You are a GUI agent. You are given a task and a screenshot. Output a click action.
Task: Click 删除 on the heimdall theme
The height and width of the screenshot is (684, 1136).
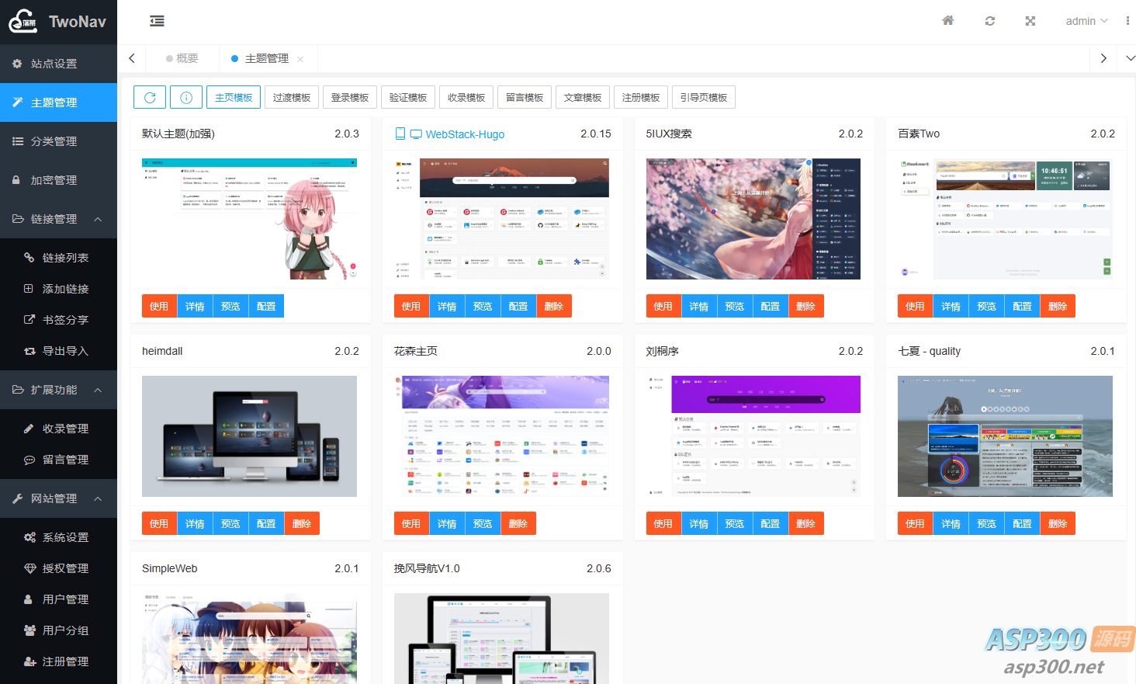click(x=301, y=523)
